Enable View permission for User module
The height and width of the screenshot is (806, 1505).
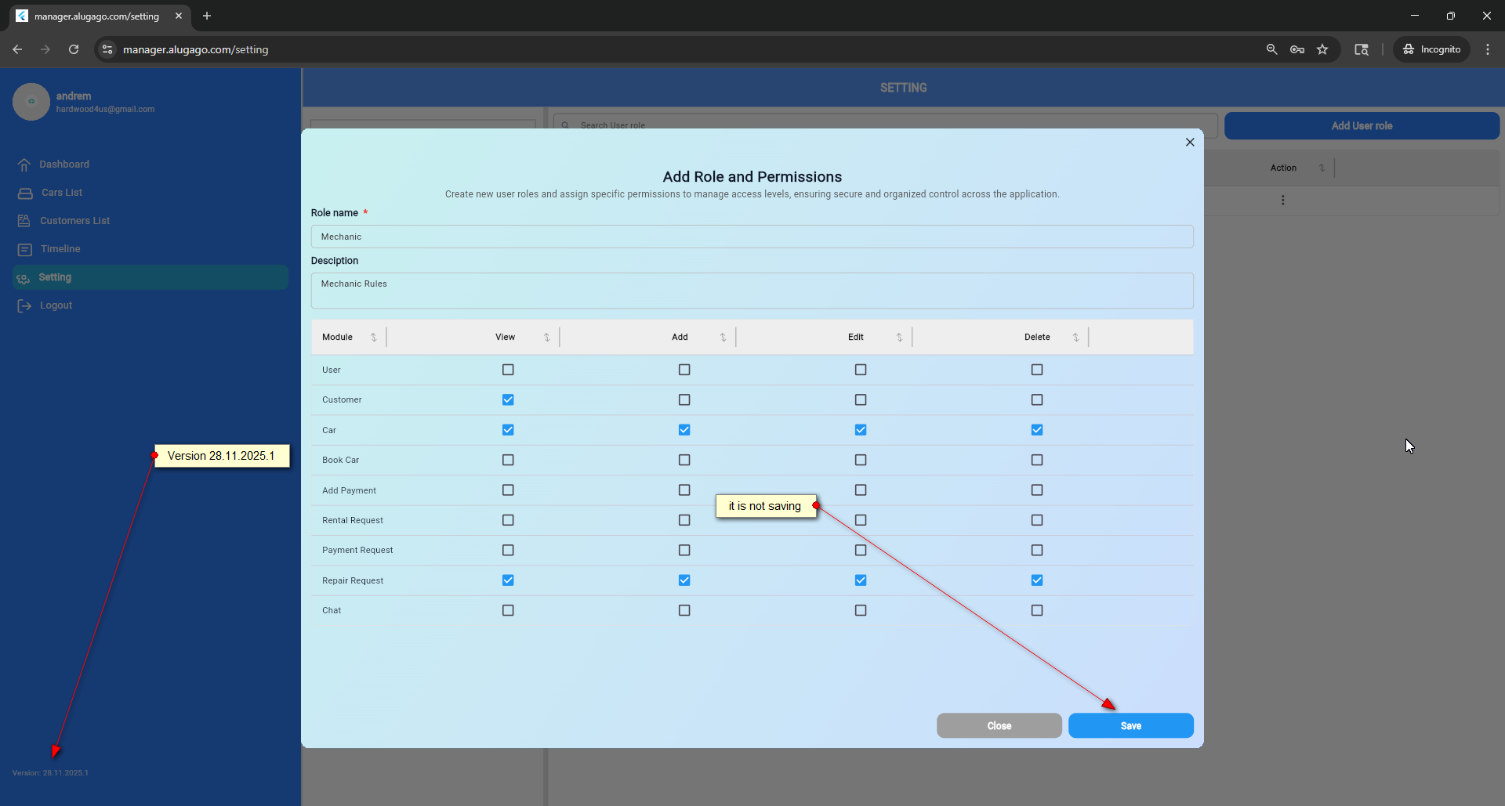click(508, 370)
